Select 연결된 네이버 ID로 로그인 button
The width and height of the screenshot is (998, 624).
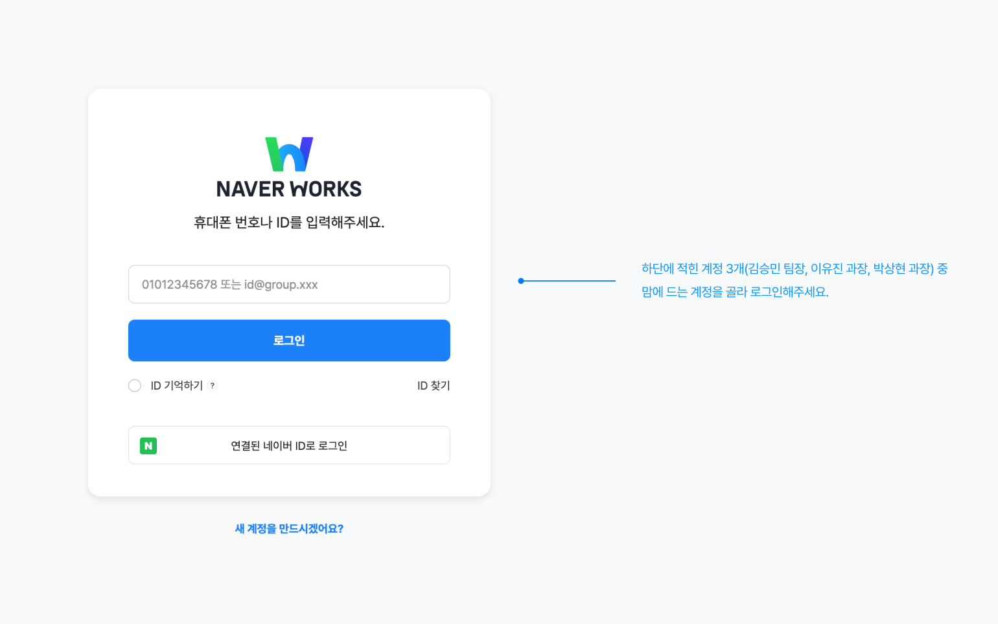coord(289,445)
